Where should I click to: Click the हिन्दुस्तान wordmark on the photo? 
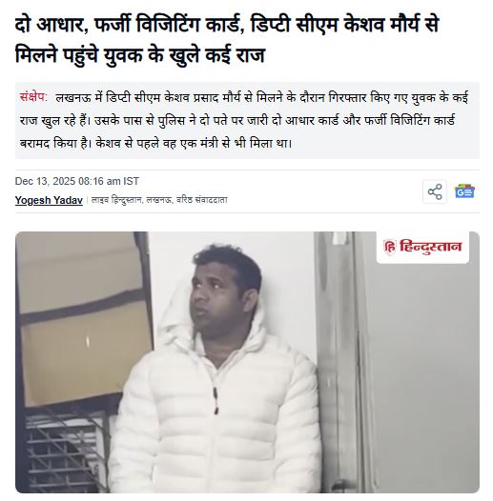click(x=431, y=247)
